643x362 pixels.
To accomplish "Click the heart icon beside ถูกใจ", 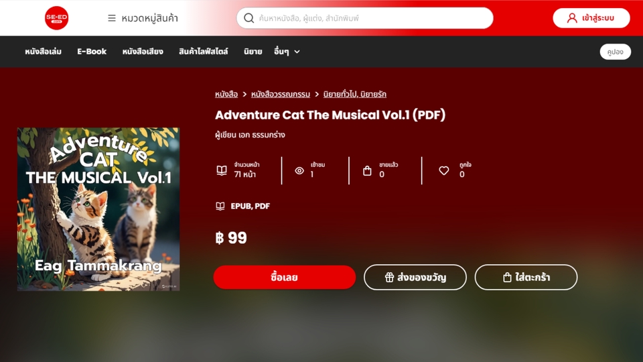I will coord(443,170).
